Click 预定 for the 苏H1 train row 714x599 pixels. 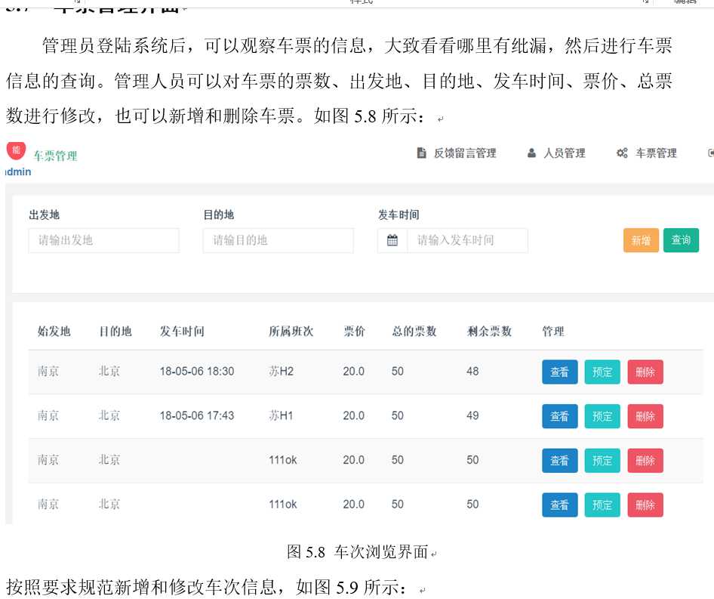[602, 416]
